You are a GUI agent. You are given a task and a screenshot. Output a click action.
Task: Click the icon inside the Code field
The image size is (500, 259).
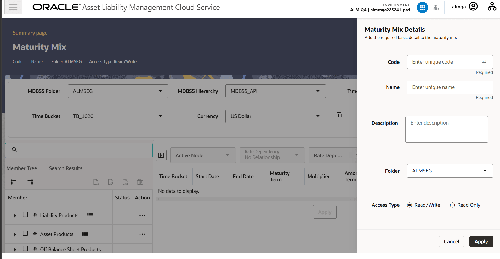click(x=484, y=61)
